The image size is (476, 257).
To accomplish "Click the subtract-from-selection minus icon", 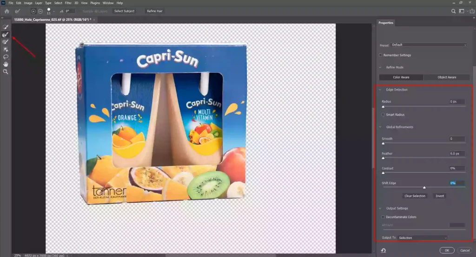I will pos(40,11).
